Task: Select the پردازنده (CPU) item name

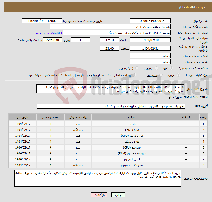Action: click(132, 147)
